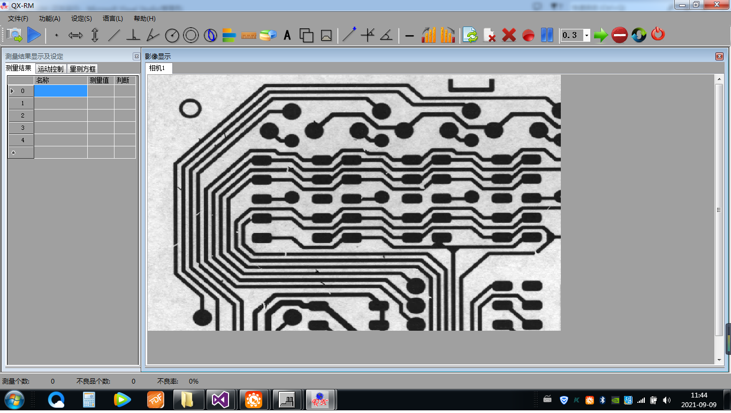Viewport: 731px width, 413px height.
Task: Click the text annotation 'A' tool
Action: click(287, 36)
